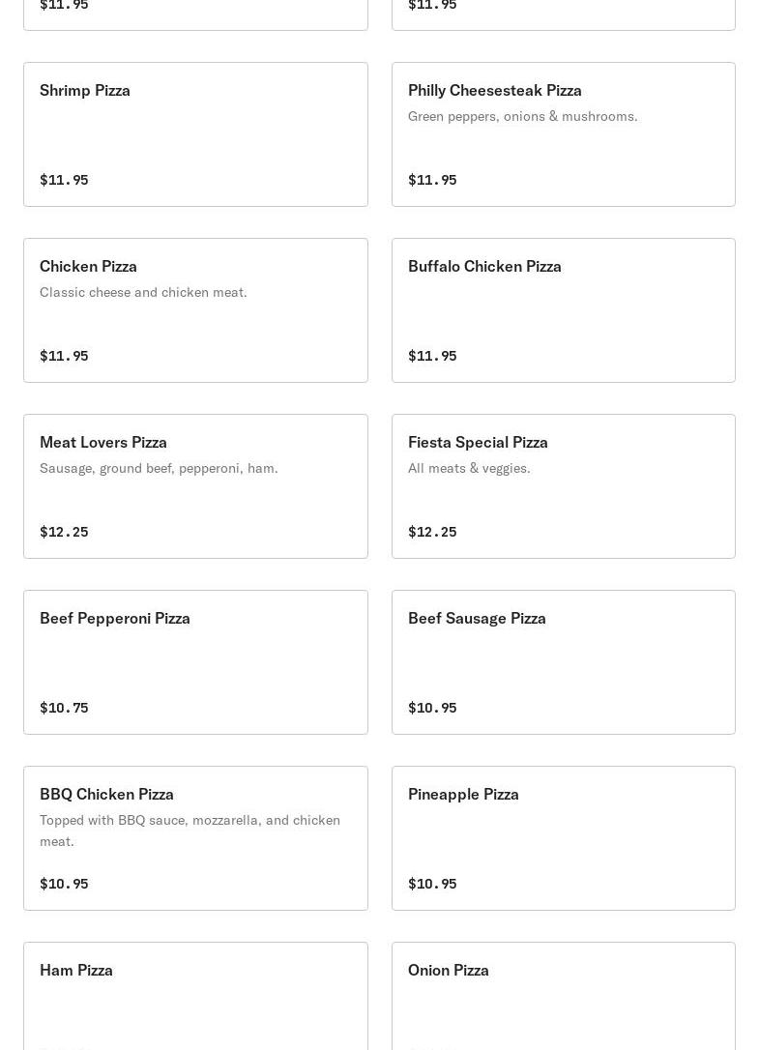Image resolution: width=759 pixels, height=1050 pixels.
Task: Open the BBQ Chicken Pizza item
Action: pos(195,838)
